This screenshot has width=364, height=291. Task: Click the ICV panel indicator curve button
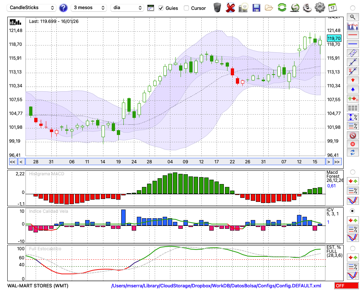[x=353, y=238]
